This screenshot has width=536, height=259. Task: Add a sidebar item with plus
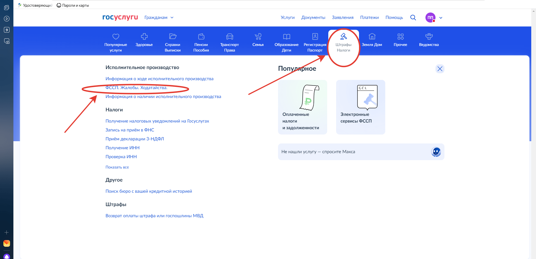pyautogui.click(x=7, y=232)
